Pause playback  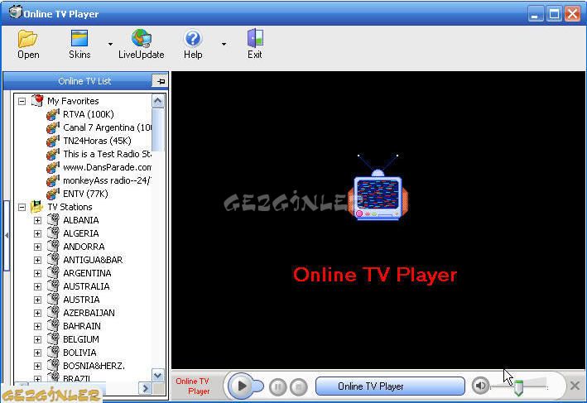click(278, 386)
